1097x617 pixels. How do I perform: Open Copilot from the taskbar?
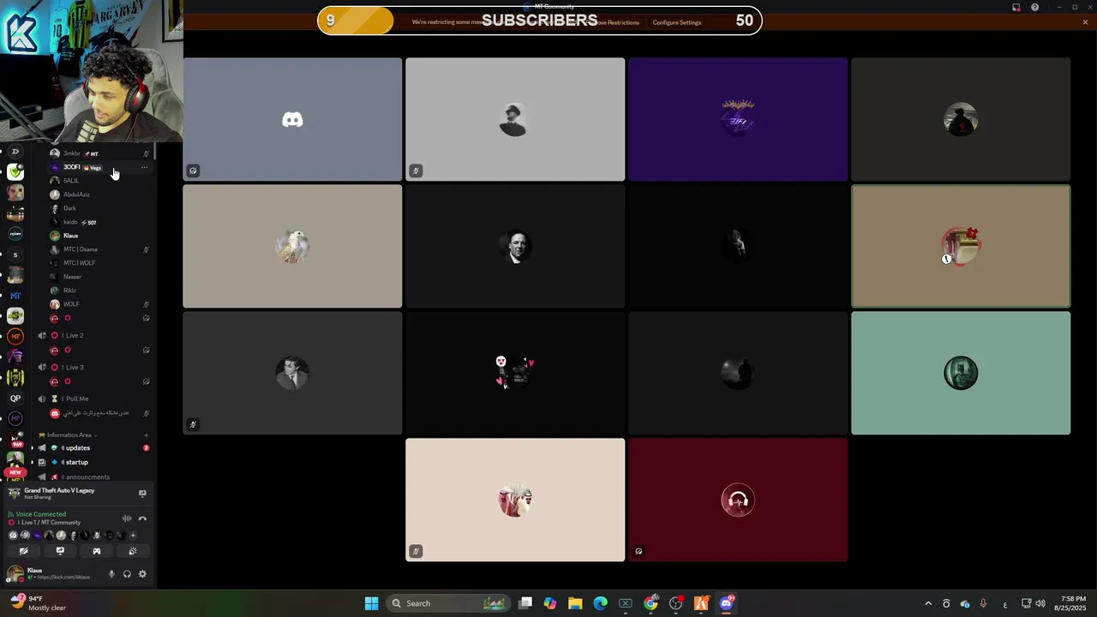549,603
